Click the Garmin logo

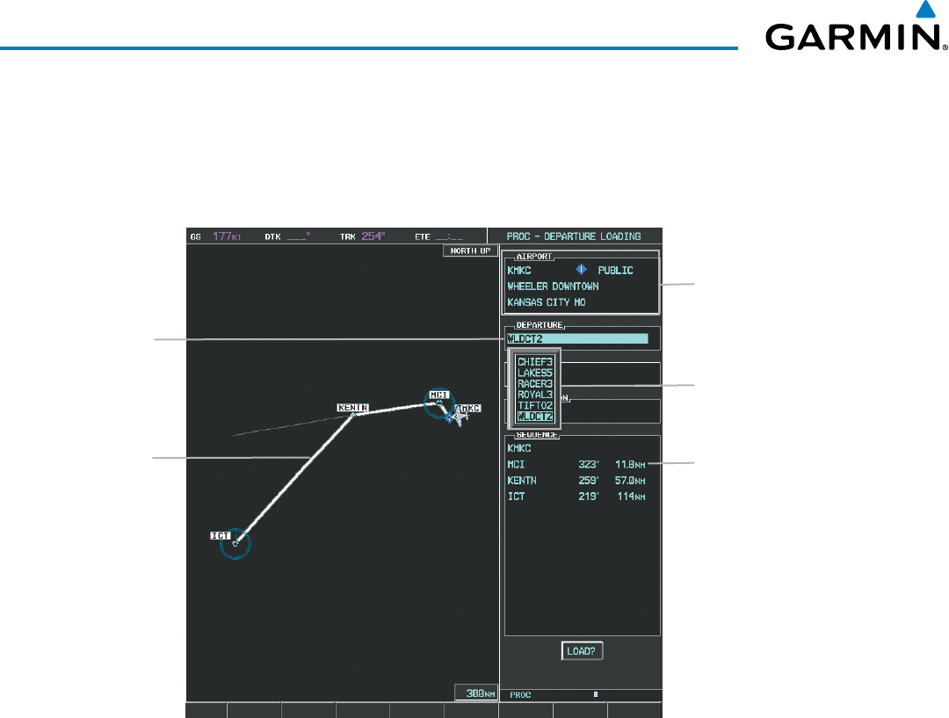click(x=856, y=26)
